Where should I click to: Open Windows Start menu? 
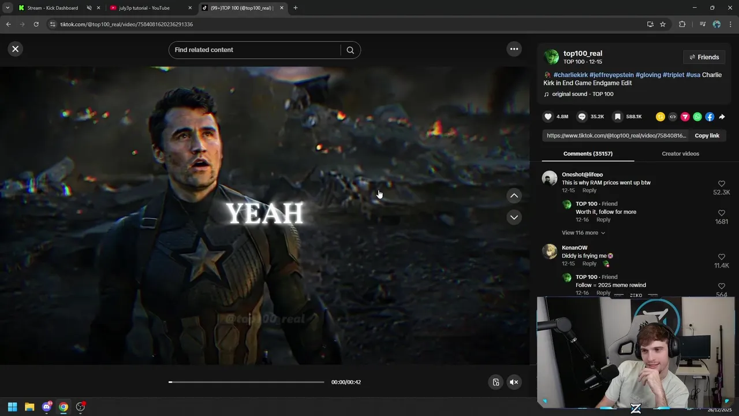[12, 407]
